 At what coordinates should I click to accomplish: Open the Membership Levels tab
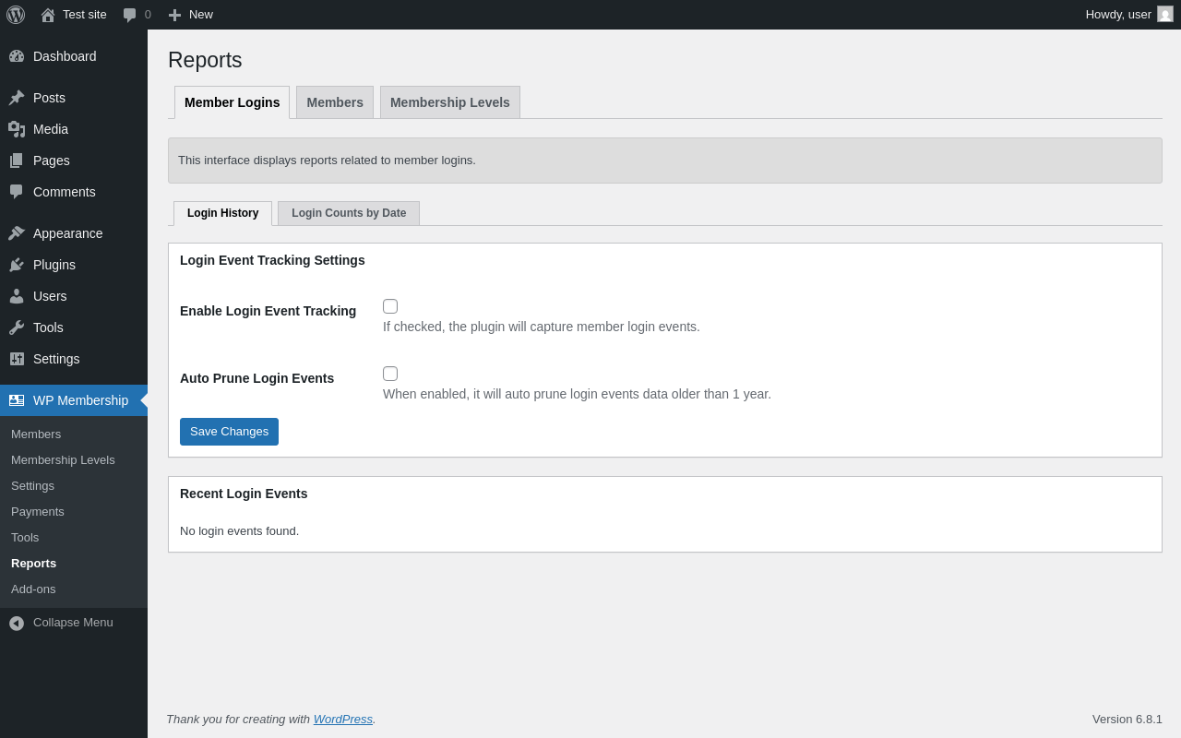pos(450,102)
